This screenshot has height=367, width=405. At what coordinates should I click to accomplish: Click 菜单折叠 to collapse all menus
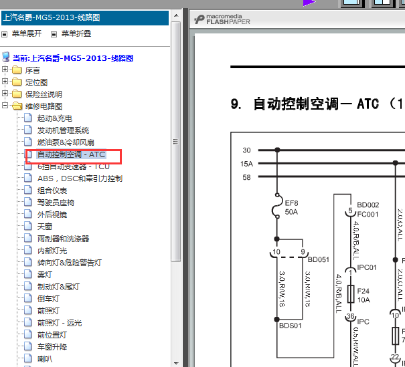coord(76,33)
